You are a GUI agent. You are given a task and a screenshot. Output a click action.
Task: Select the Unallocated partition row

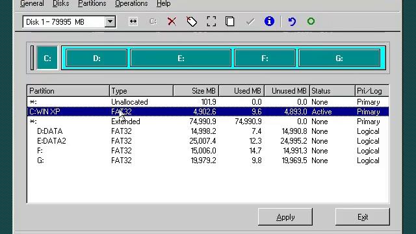point(208,102)
